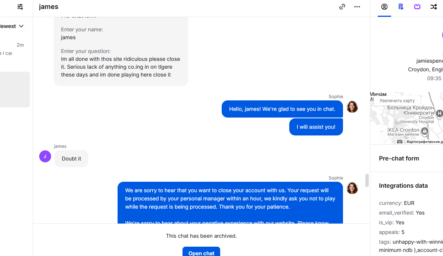Open the three-dot more options menu
443x256 pixels.
click(357, 7)
